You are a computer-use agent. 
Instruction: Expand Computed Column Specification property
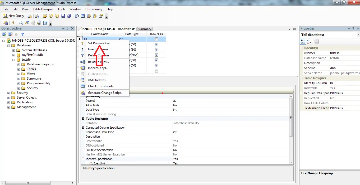[x=83, y=128]
